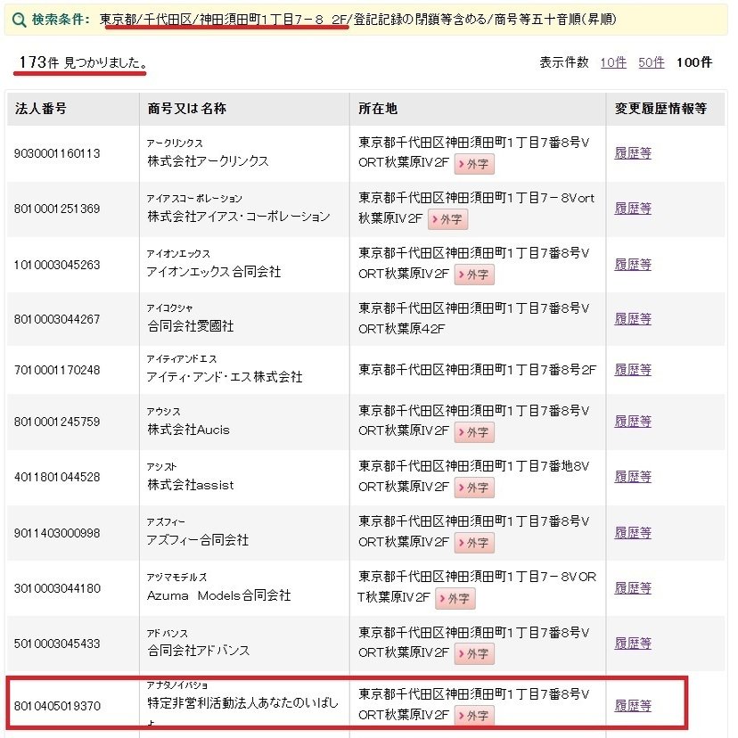The height and width of the screenshot is (738, 738).
Task: Select corporate number 3010003044180
Action: [57, 588]
